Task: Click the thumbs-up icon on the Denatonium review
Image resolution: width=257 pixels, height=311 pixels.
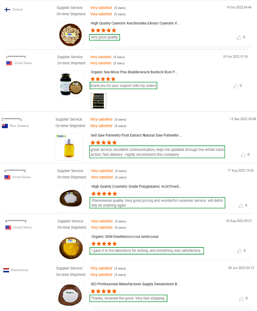Action: (242, 298)
